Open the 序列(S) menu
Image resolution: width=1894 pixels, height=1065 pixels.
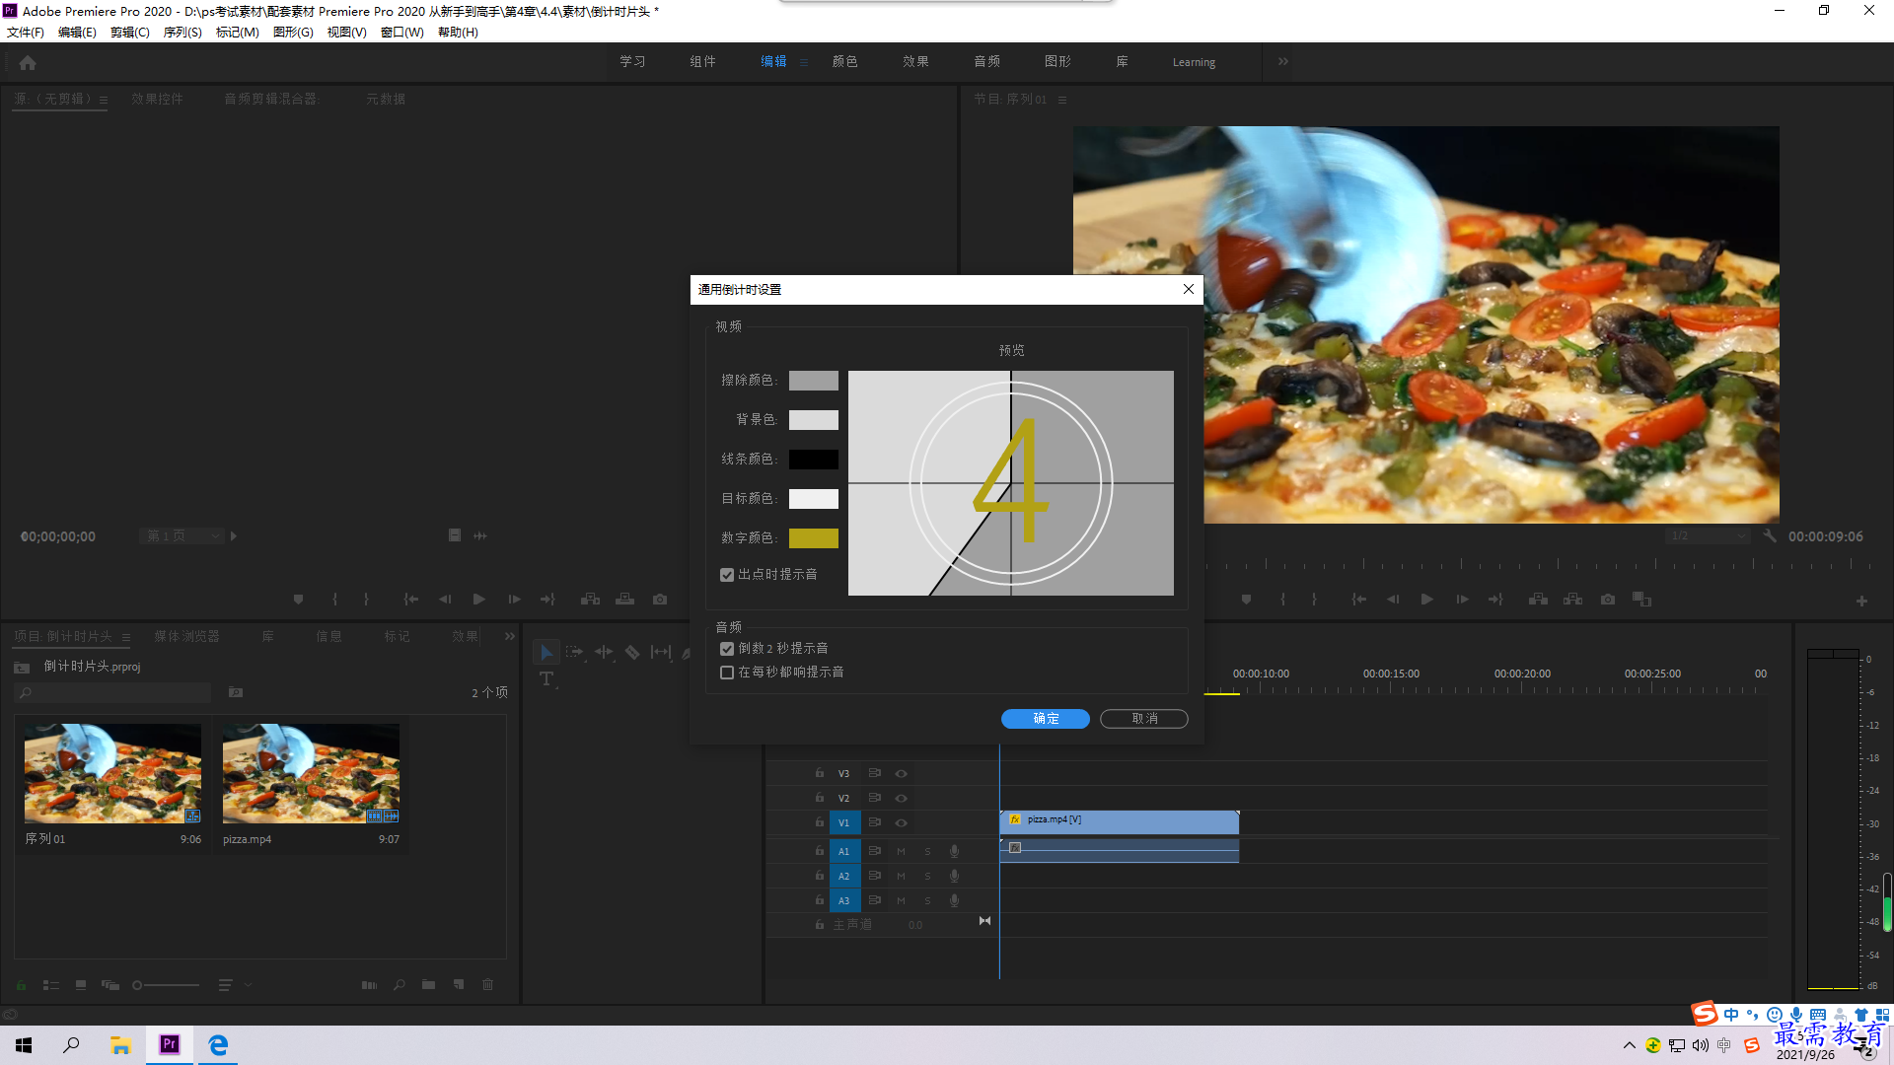coord(182,33)
